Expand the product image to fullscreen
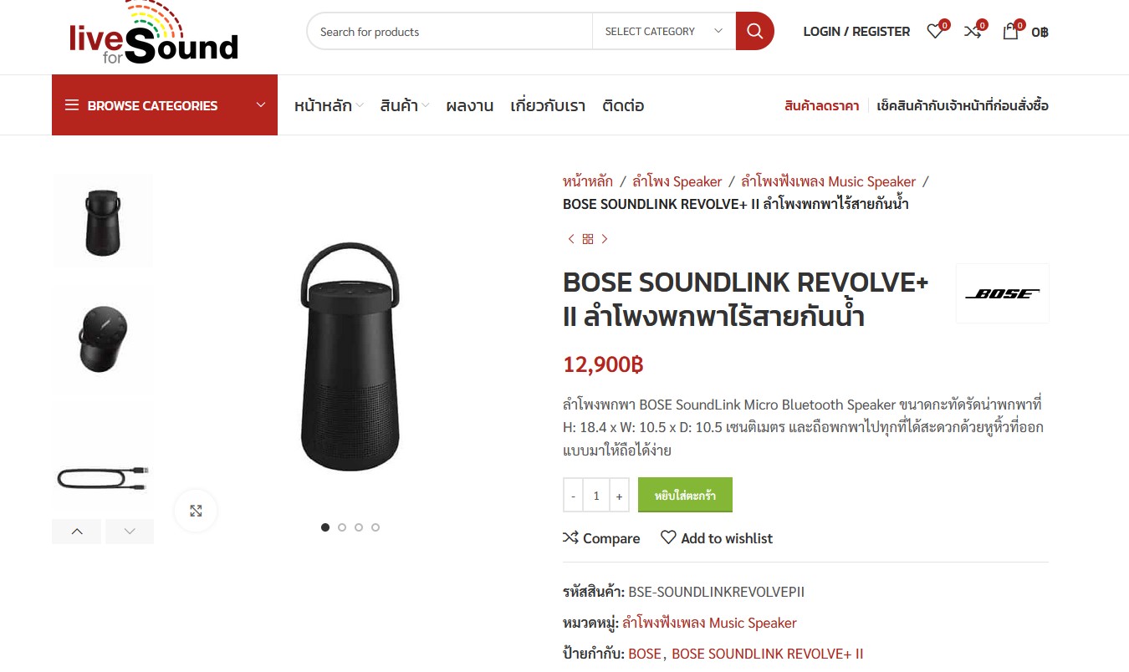This screenshot has height=672, width=1129. (196, 511)
